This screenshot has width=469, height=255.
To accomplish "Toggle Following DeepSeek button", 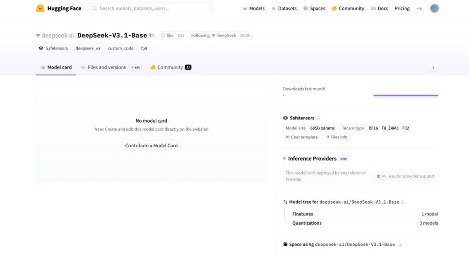I will point(200,36).
